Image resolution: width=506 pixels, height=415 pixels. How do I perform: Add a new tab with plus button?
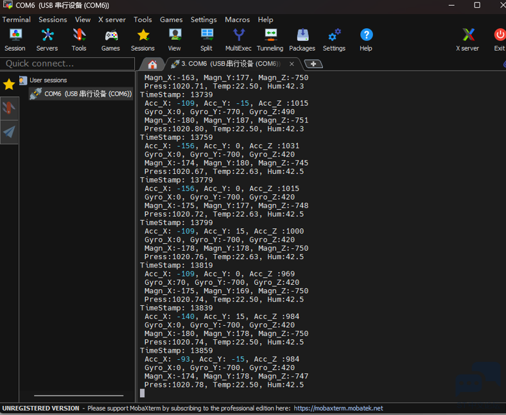[313, 64]
